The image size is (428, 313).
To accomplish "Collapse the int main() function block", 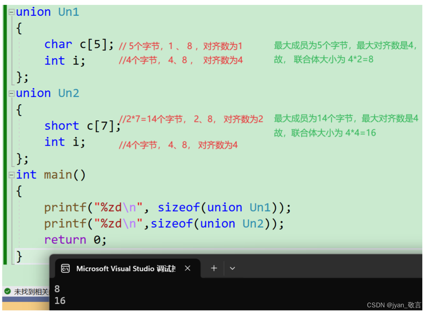I will (11, 175).
